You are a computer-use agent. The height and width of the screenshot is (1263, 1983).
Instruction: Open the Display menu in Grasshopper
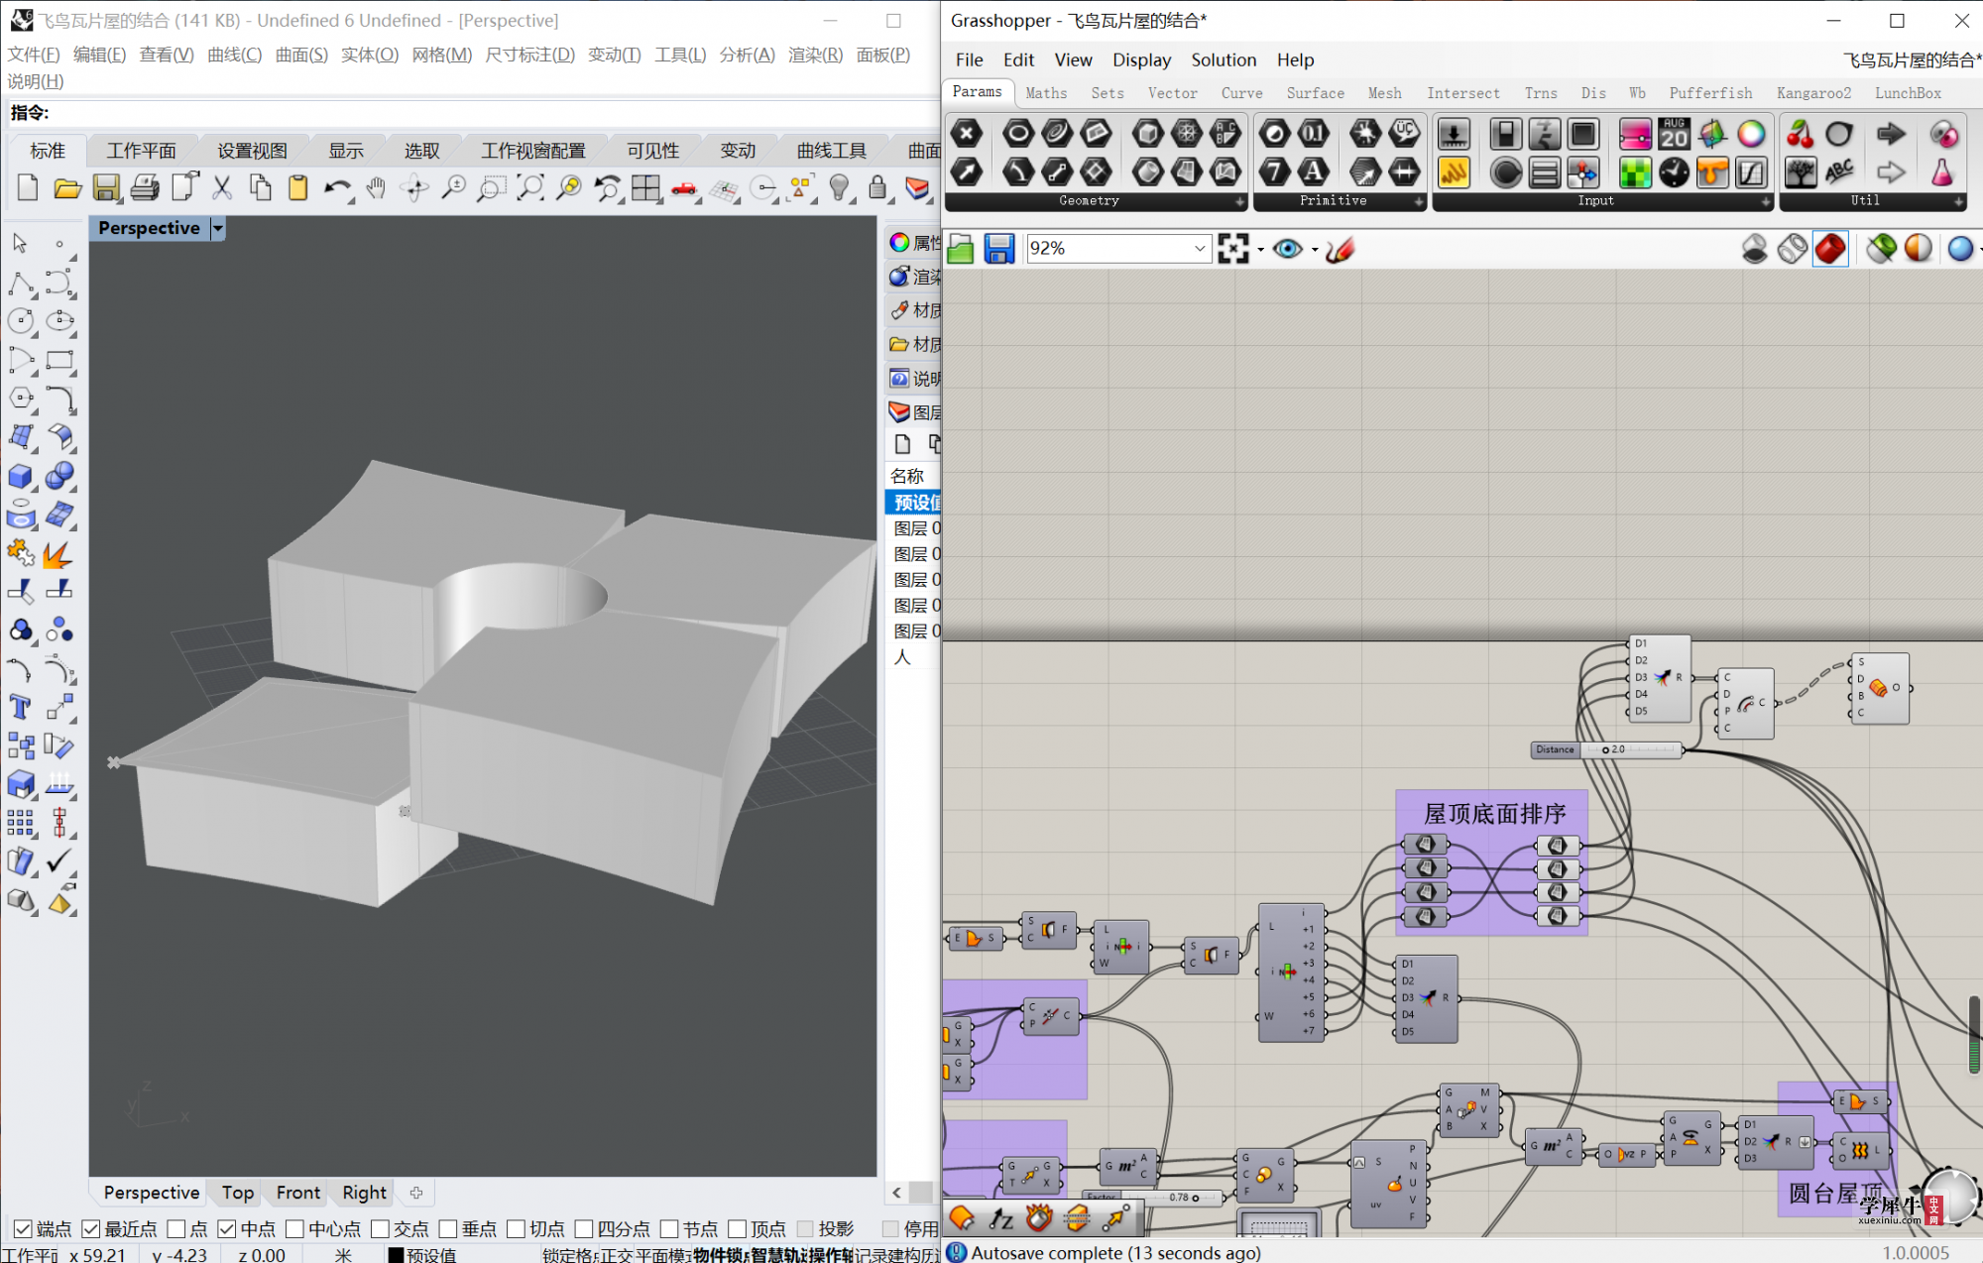(x=1141, y=59)
